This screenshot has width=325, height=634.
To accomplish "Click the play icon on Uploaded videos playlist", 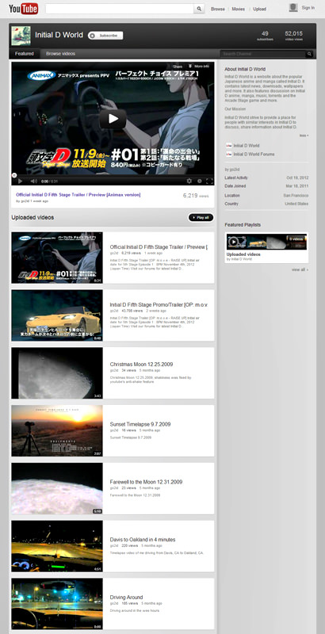I will tap(233, 242).
